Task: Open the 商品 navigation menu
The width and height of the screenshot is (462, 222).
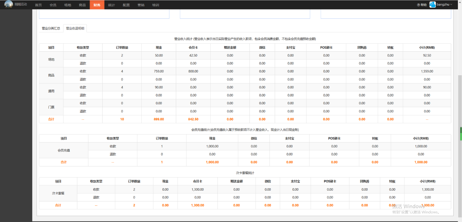Action: click(x=82, y=5)
